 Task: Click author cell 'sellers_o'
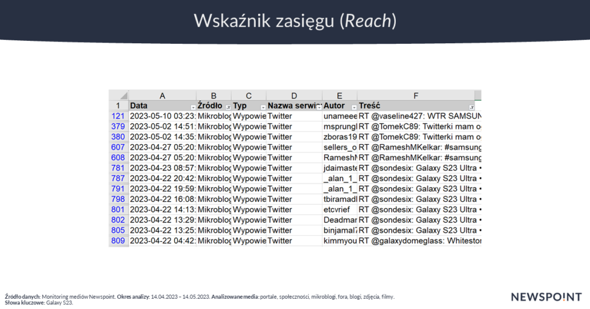pos(340,147)
